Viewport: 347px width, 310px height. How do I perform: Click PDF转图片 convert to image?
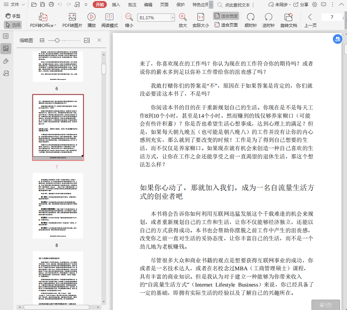point(72,20)
